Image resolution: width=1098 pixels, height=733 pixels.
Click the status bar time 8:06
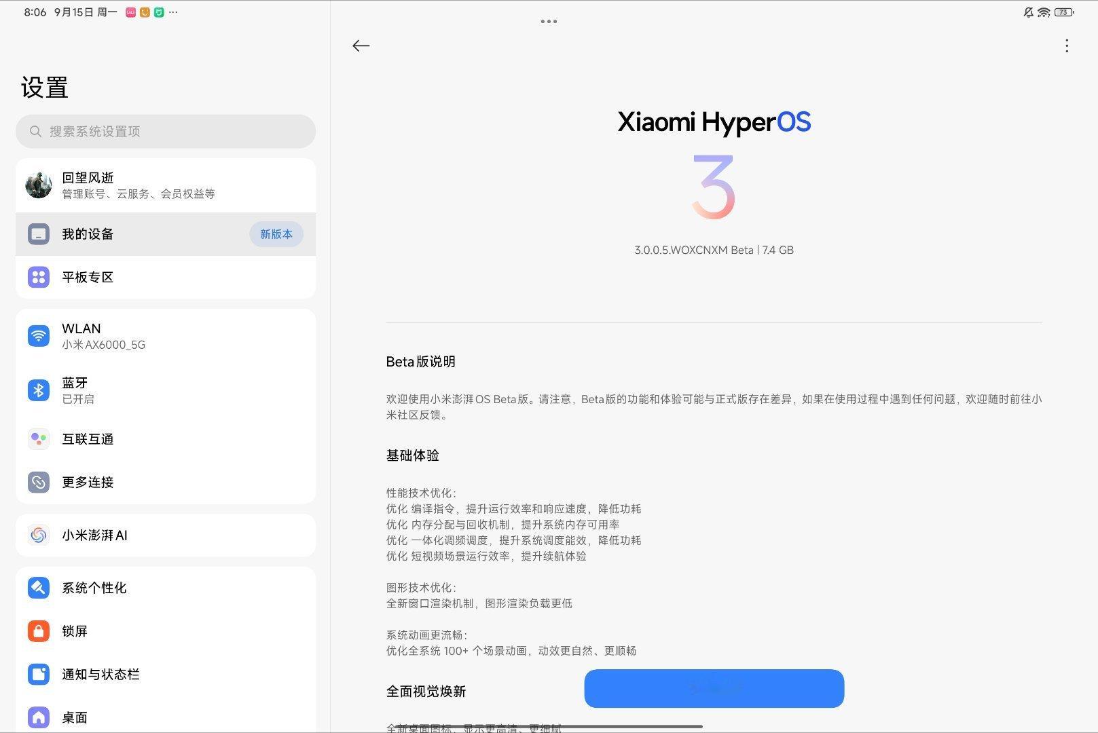(x=35, y=12)
